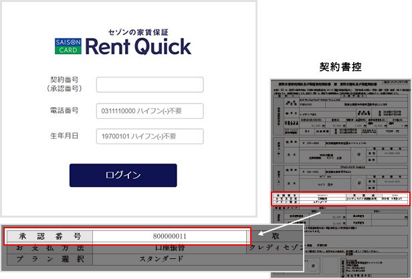Click the 契約番号(承認番号) input field

[150, 85]
